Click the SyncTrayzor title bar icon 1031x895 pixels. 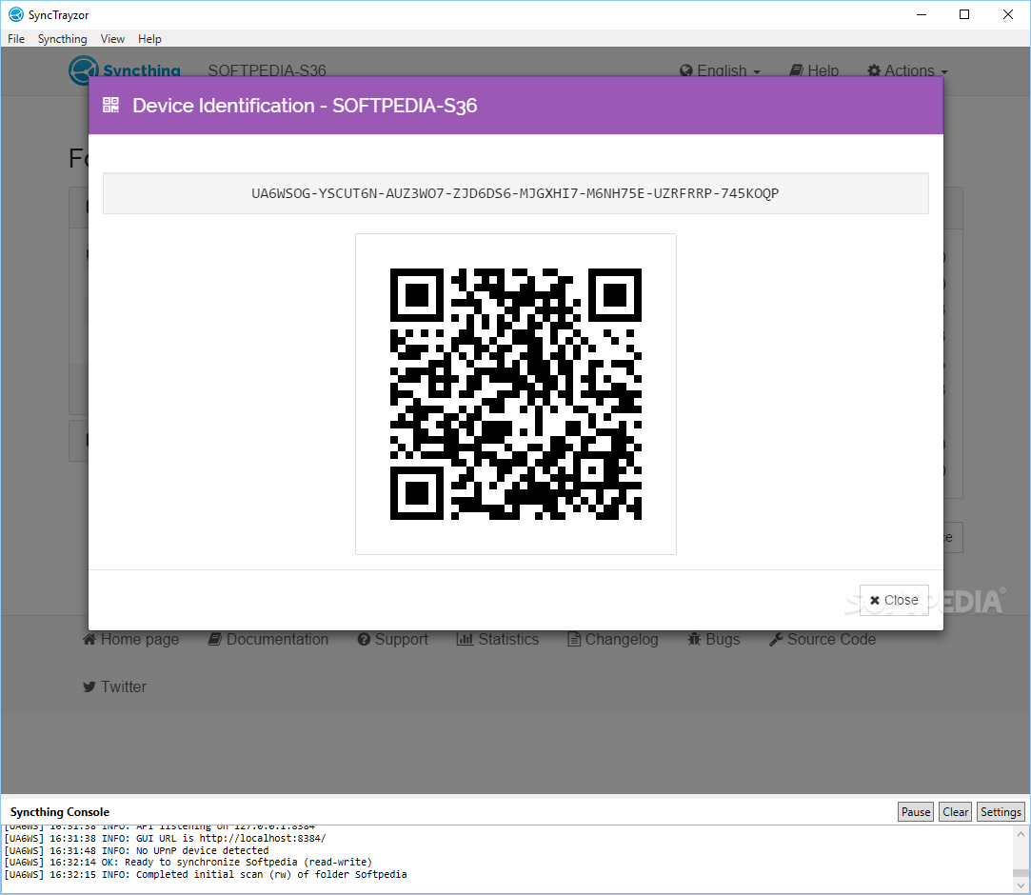(16, 14)
